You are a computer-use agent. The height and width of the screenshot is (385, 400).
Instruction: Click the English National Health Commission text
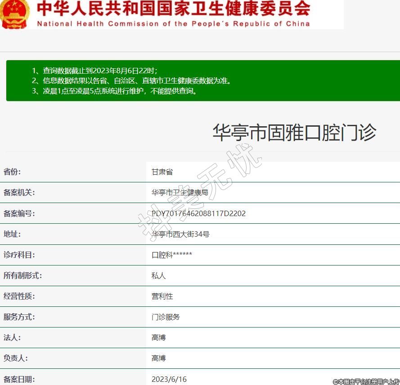(173, 24)
